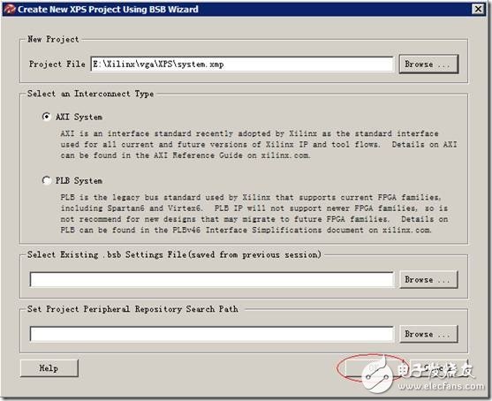This screenshot has width=492, height=401.
Task: Browse for the peripheral repository search path
Action: tap(428, 334)
